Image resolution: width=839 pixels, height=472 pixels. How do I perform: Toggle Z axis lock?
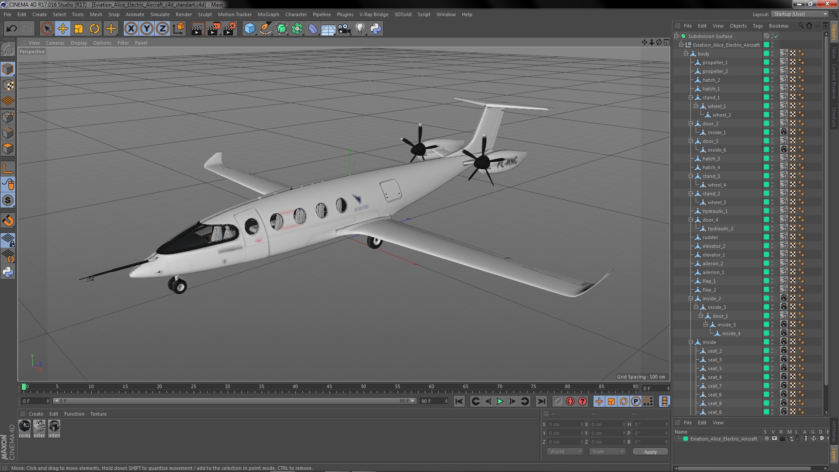coord(163,29)
